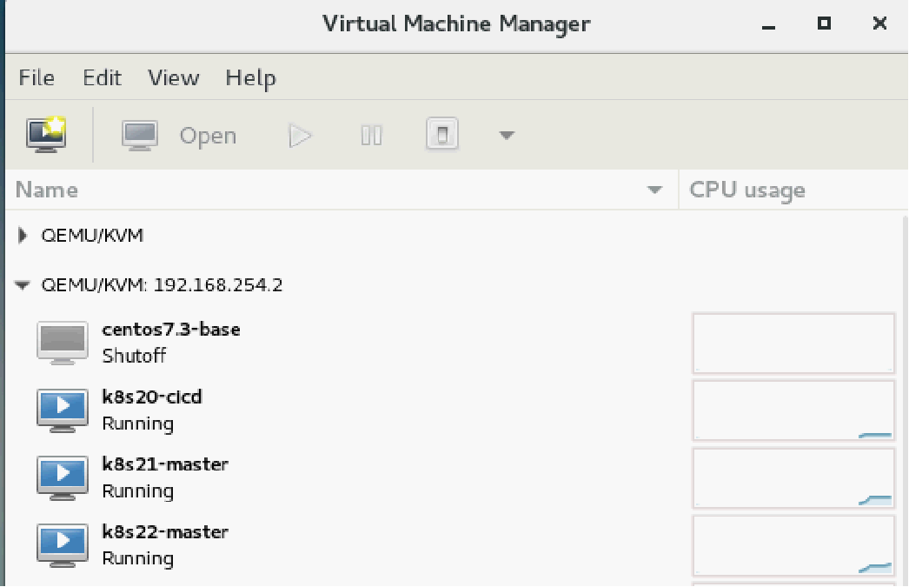This screenshot has height=587, width=909.
Task: Collapse the QEMU/KVM: 192.168.254.2 connection
Action: 23,284
